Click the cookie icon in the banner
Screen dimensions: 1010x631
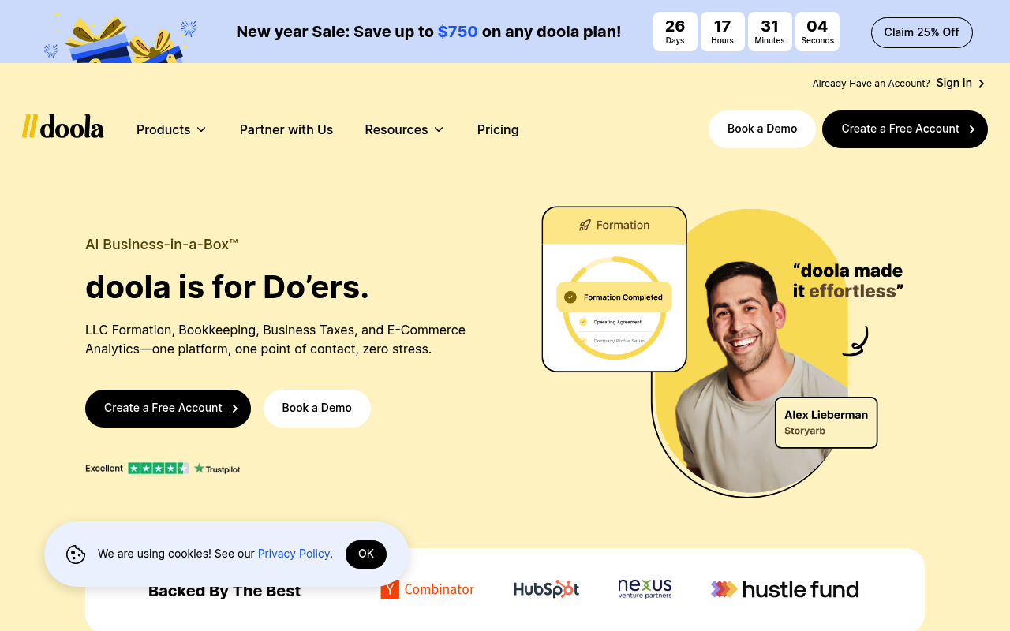coord(76,554)
